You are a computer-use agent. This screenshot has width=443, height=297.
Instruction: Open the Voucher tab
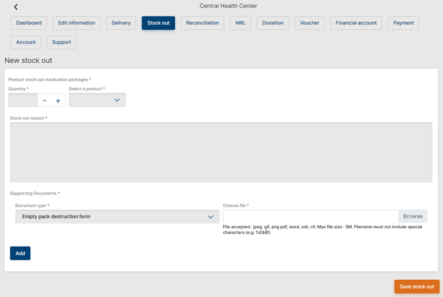[309, 23]
